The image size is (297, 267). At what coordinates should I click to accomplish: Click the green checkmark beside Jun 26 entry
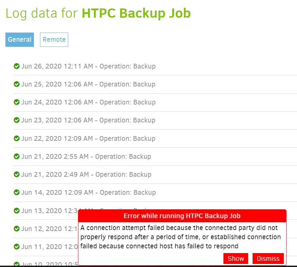click(17, 66)
